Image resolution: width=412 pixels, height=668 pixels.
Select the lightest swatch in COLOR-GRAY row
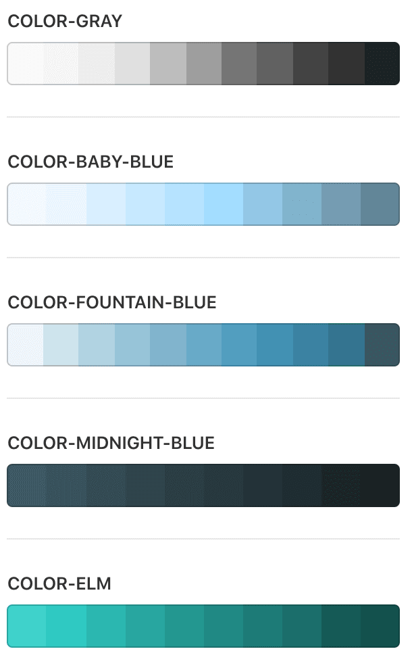(26, 64)
